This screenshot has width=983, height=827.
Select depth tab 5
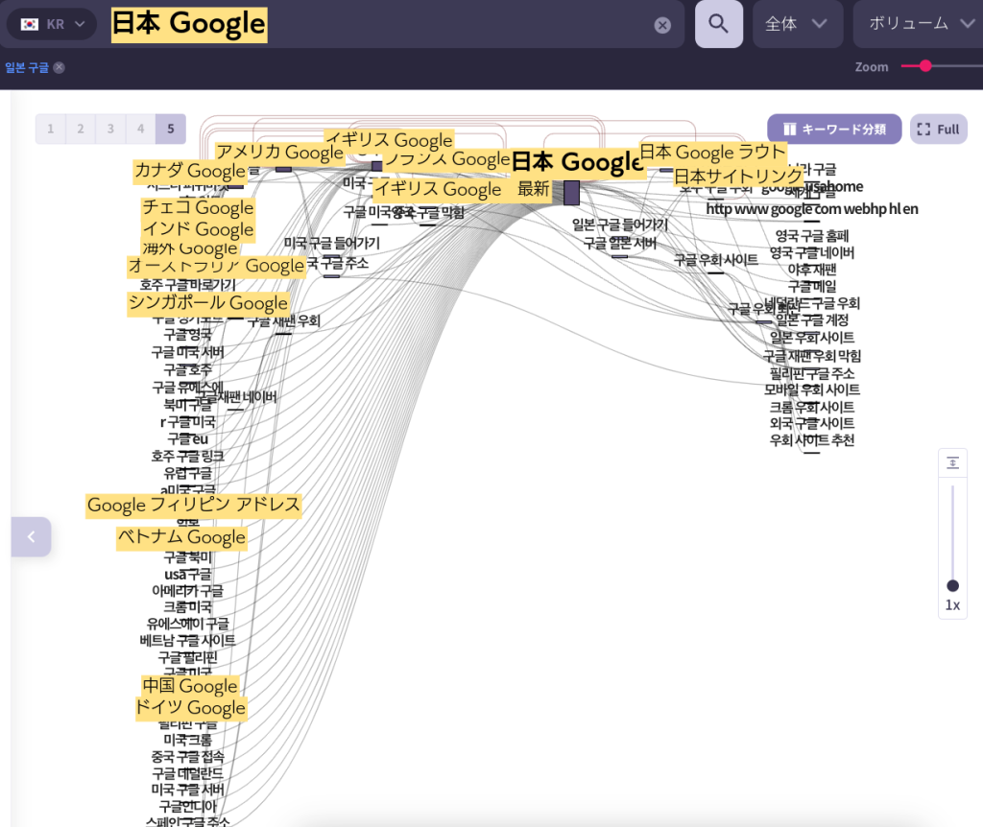click(171, 130)
